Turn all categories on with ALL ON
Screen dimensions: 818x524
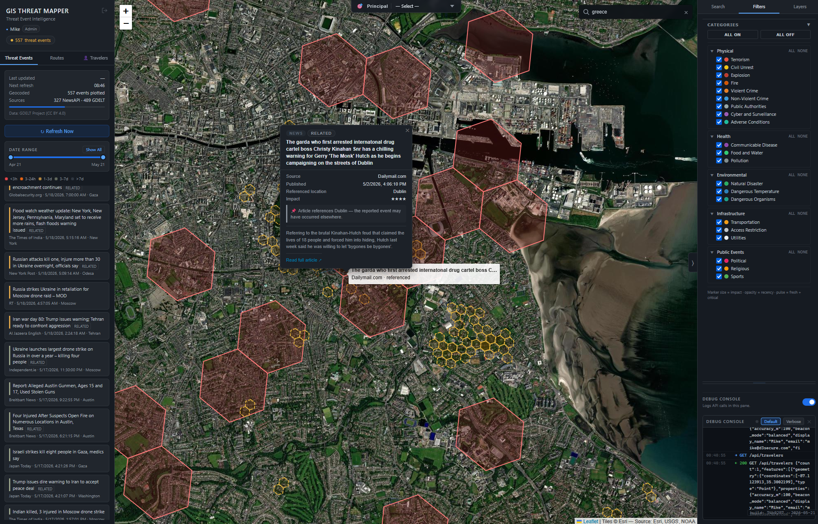pyautogui.click(x=733, y=34)
